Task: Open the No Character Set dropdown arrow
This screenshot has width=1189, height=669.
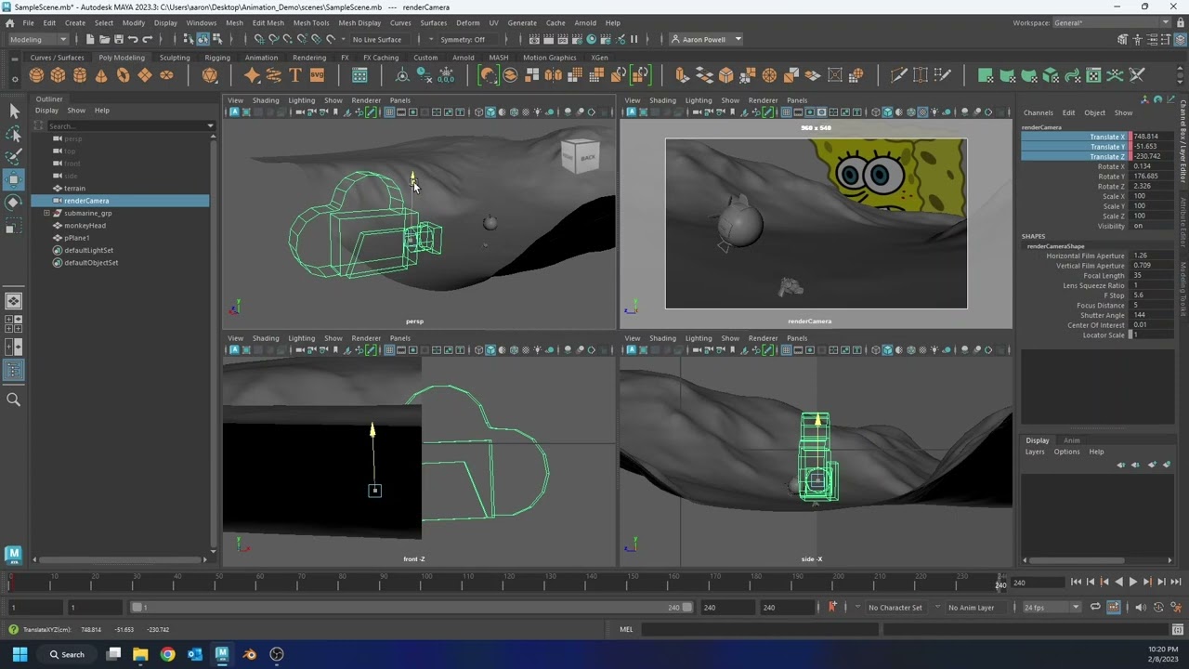Action: click(859, 608)
